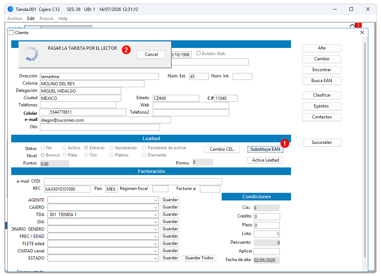The image size is (381, 276).
Task: Click the Obs input field
Action: pyautogui.click(x=100, y=127)
